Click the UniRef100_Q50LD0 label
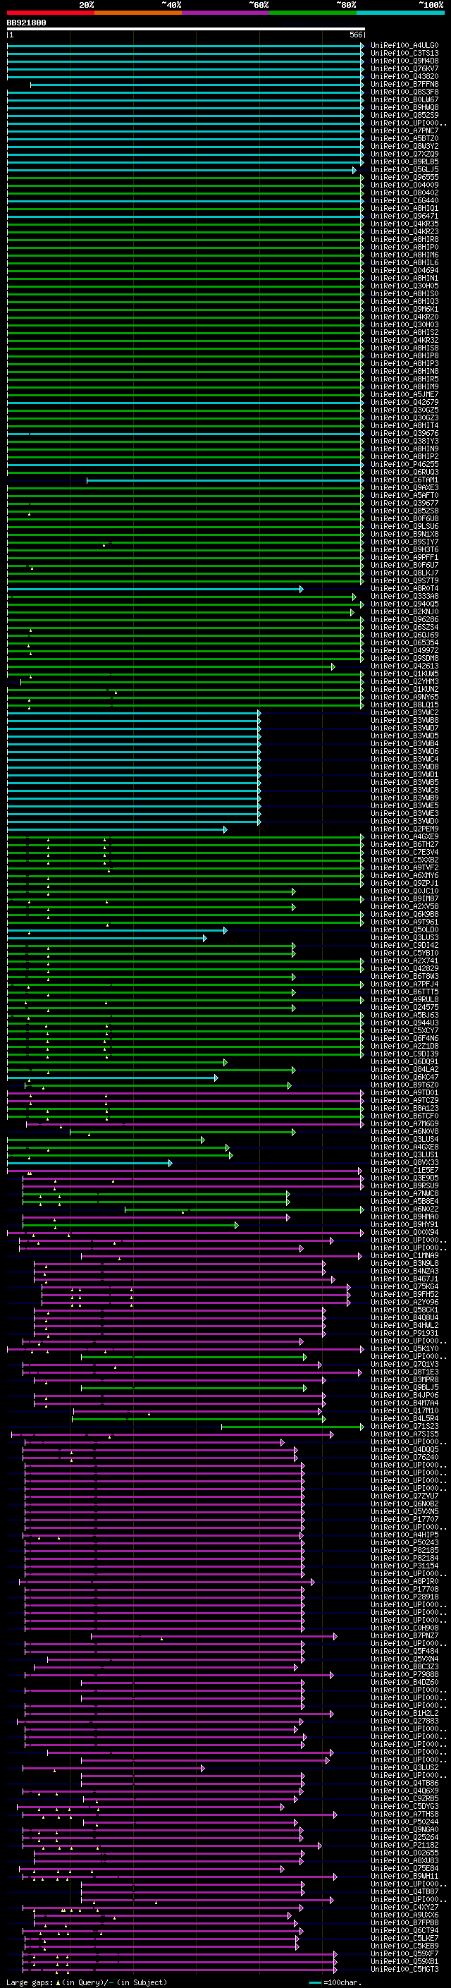 (404, 930)
